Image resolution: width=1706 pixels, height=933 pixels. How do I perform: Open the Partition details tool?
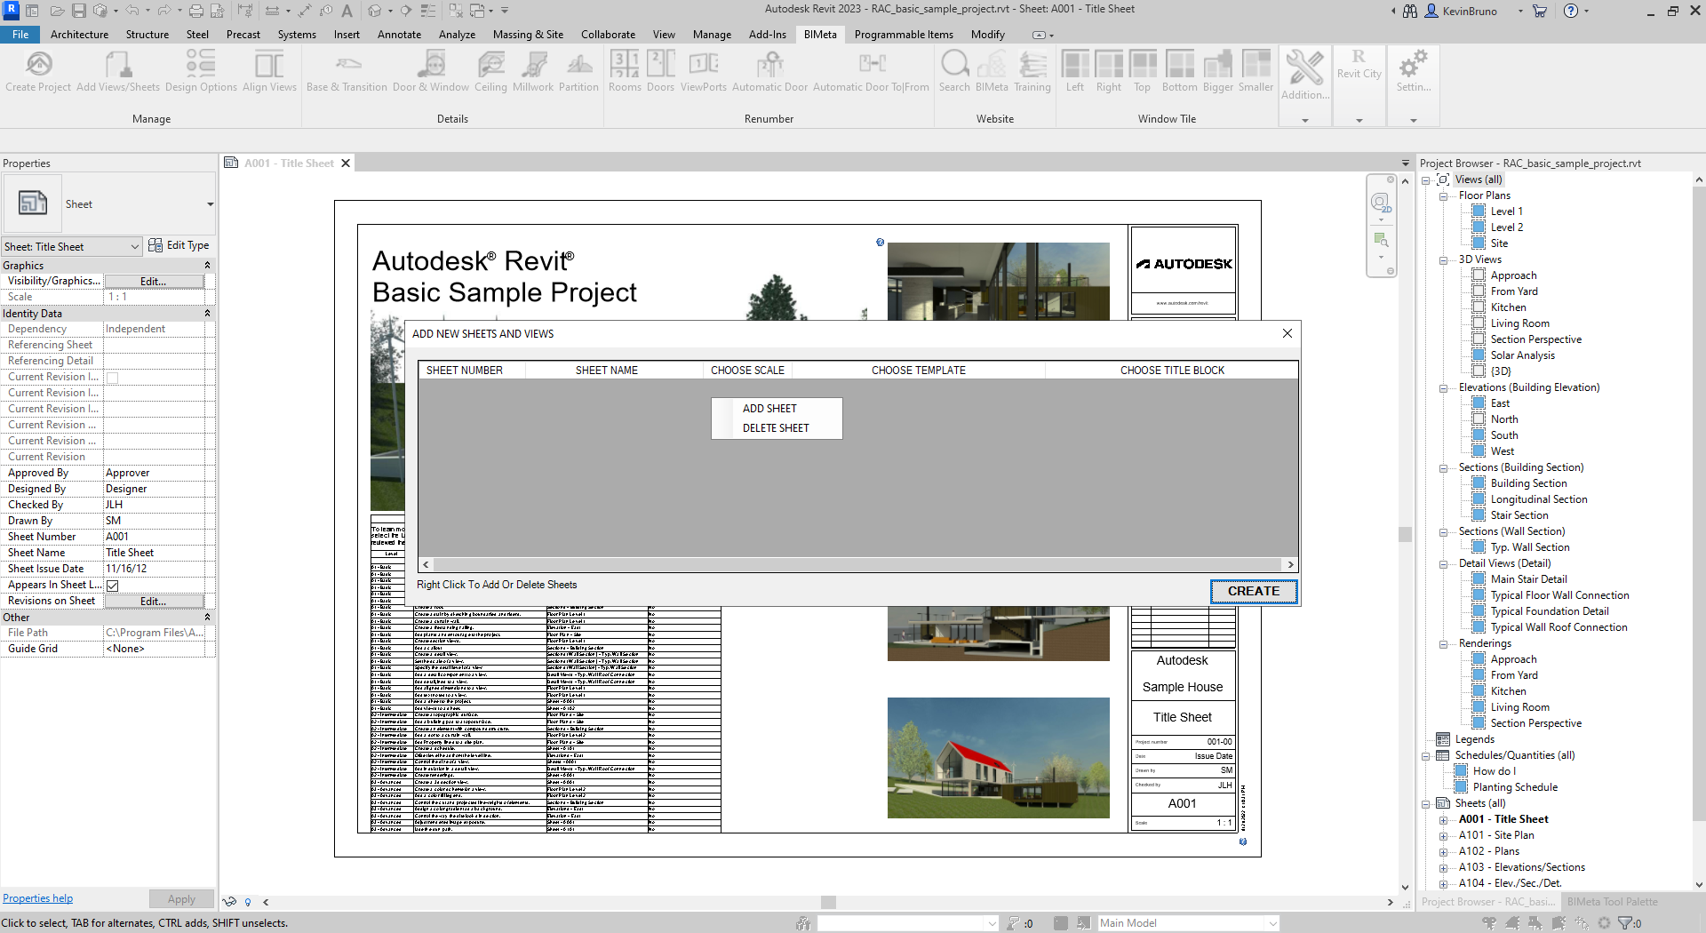[x=578, y=71]
